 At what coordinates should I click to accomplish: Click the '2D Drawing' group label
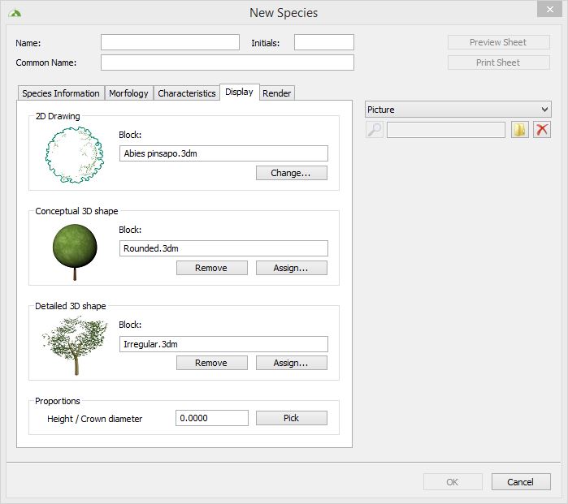pos(58,116)
